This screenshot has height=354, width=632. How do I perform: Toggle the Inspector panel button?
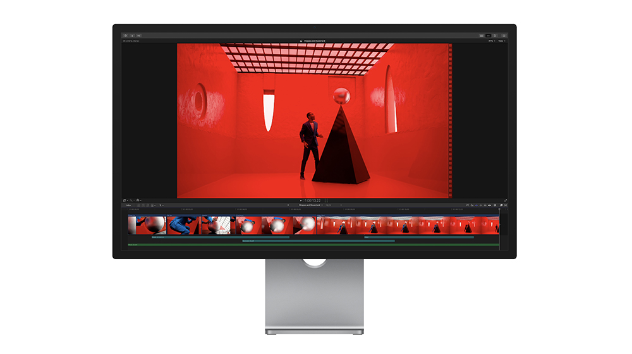[495, 35]
